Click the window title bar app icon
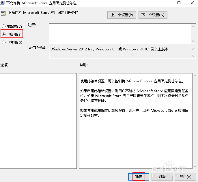 3,3
